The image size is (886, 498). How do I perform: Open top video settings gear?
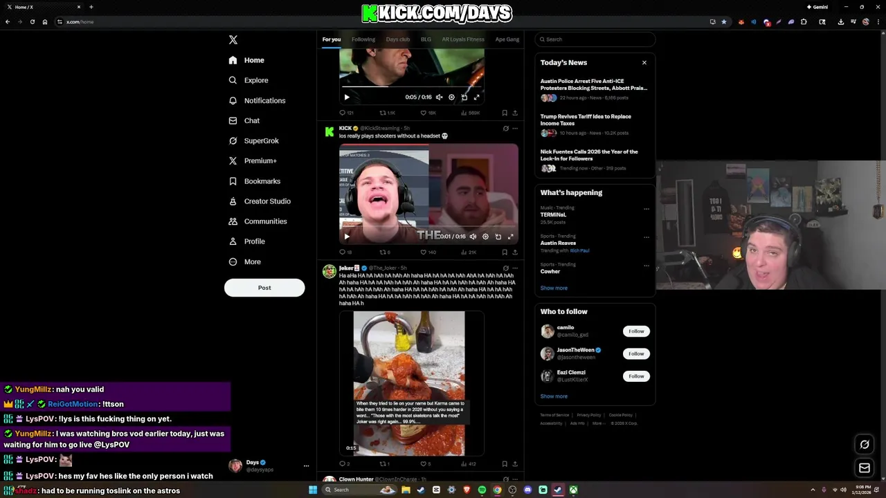pyautogui.click(x=451, y=98)
